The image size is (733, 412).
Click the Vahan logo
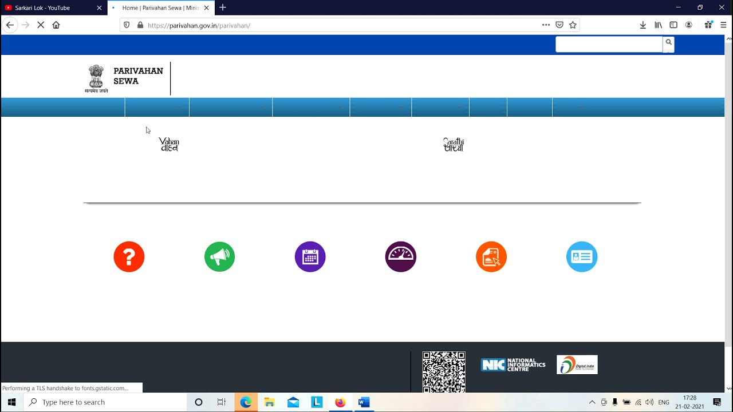click(x=169, y=144)
